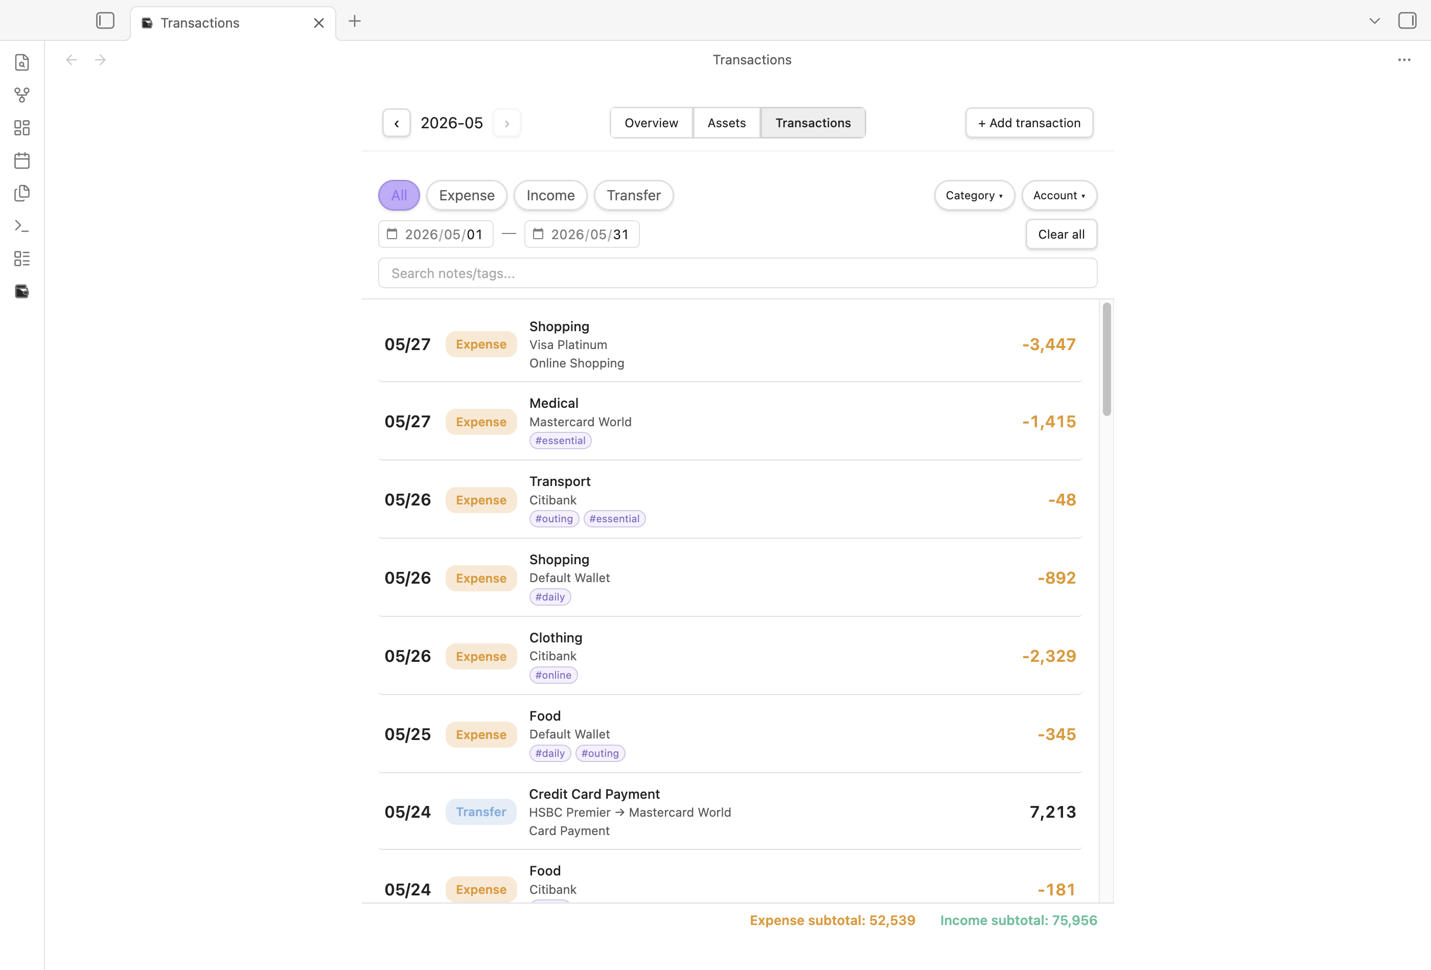Expand the tab list chevron
1431x970 pixels.
(x=1374, y=21)
